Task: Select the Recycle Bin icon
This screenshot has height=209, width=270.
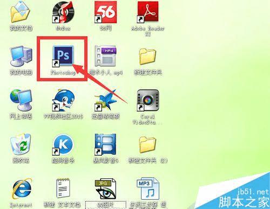Action: tap(21, 144)
